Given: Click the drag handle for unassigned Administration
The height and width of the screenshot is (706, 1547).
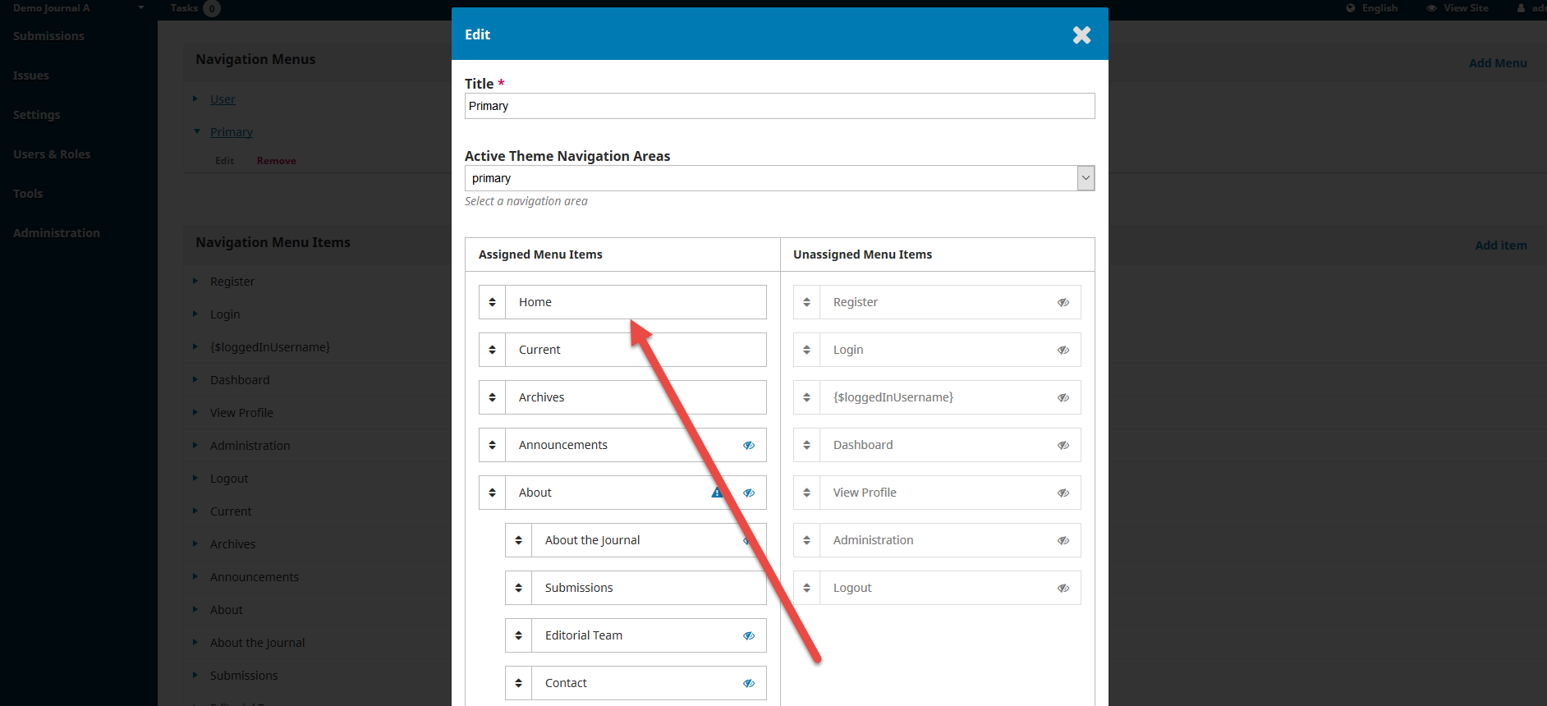Looking at the screenshot, I should (807, 540).
